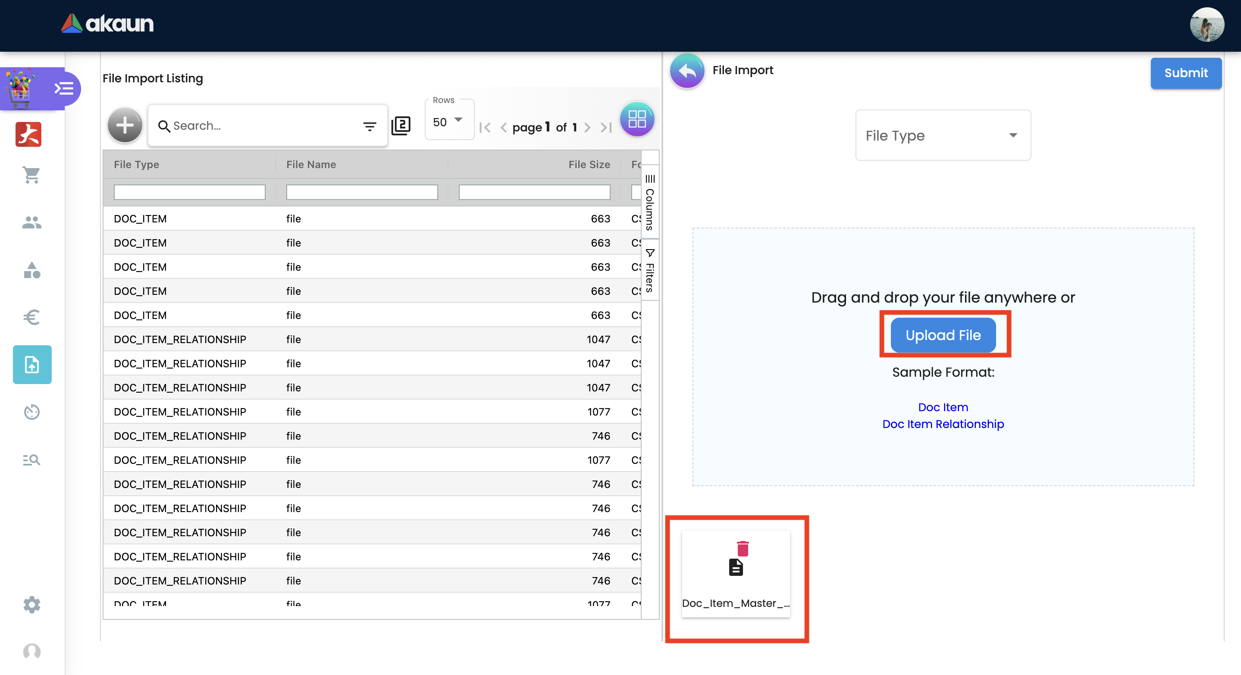
Task: Click the stacked pages icon near search
Action: [401, 126]
